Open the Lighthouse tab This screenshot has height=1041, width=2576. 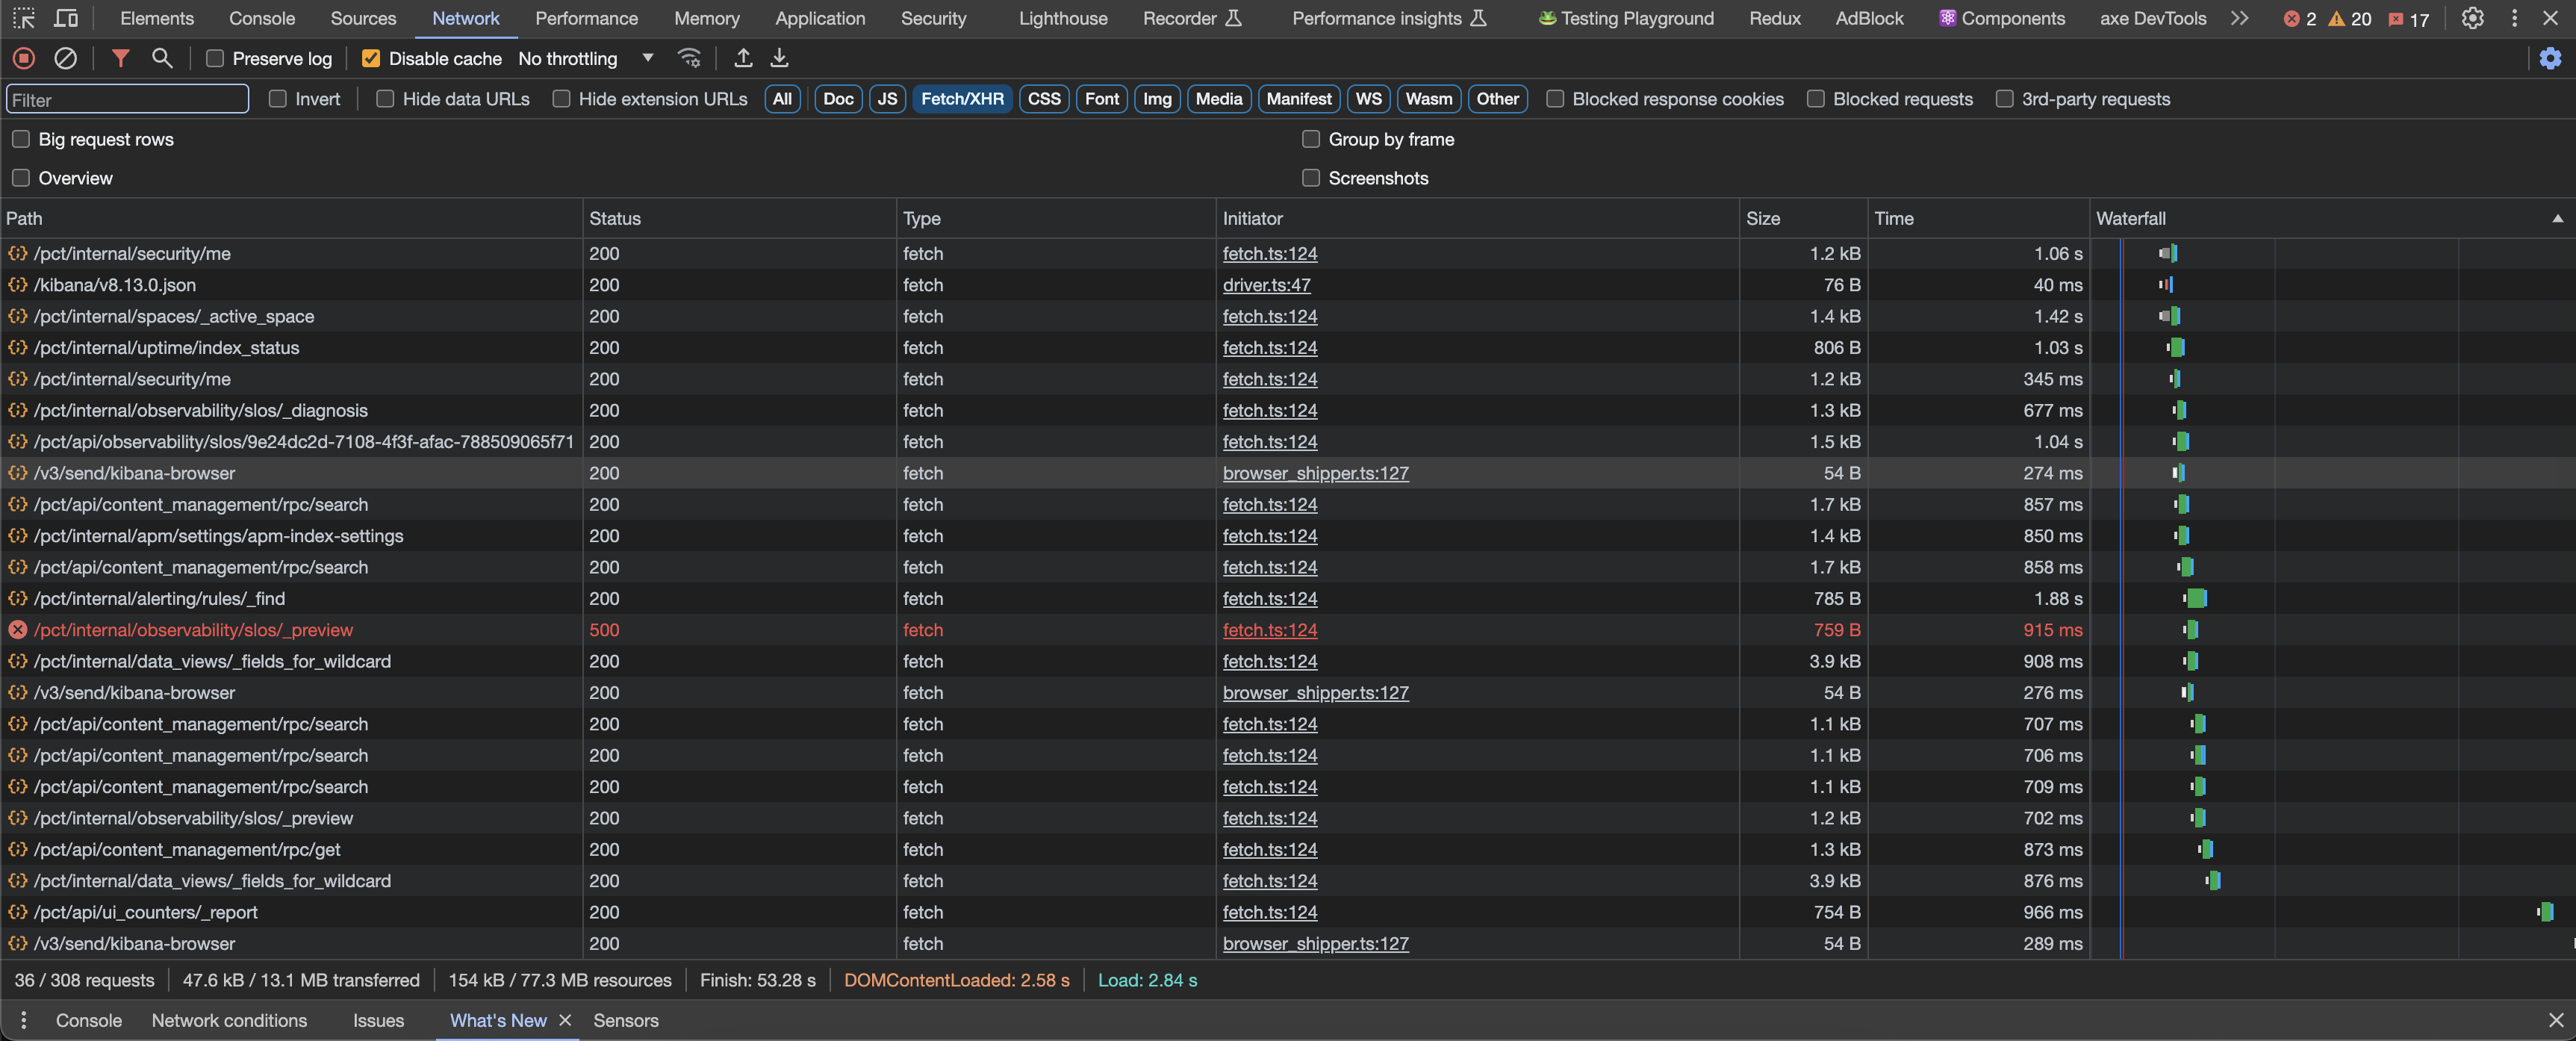point(1063,18)
